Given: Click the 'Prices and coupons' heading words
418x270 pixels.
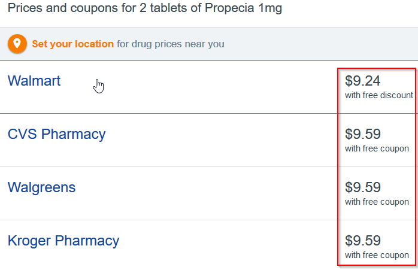Looking at the screenshot, I should click(63, 8).
